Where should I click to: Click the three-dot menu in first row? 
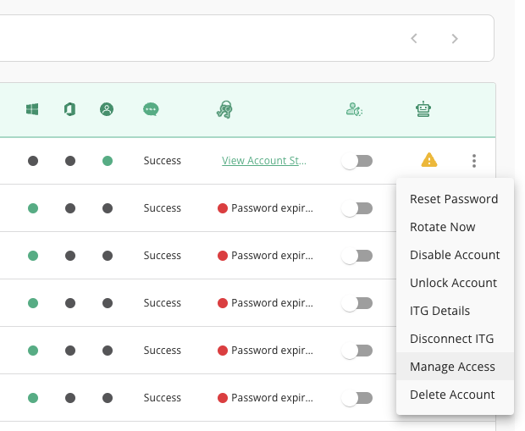click(x=474, y=161)
